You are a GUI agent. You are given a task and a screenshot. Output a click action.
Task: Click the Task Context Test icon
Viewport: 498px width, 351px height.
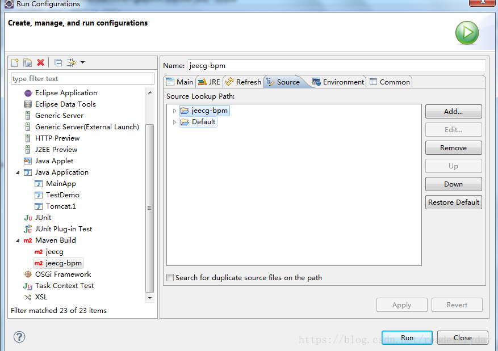point(28,286)
